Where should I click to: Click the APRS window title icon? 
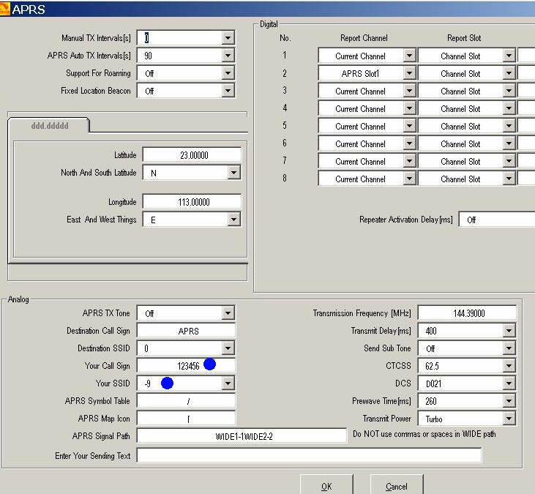click(x=5, y=9)
